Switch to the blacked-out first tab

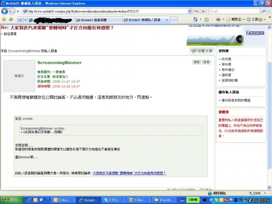[51, 20]
